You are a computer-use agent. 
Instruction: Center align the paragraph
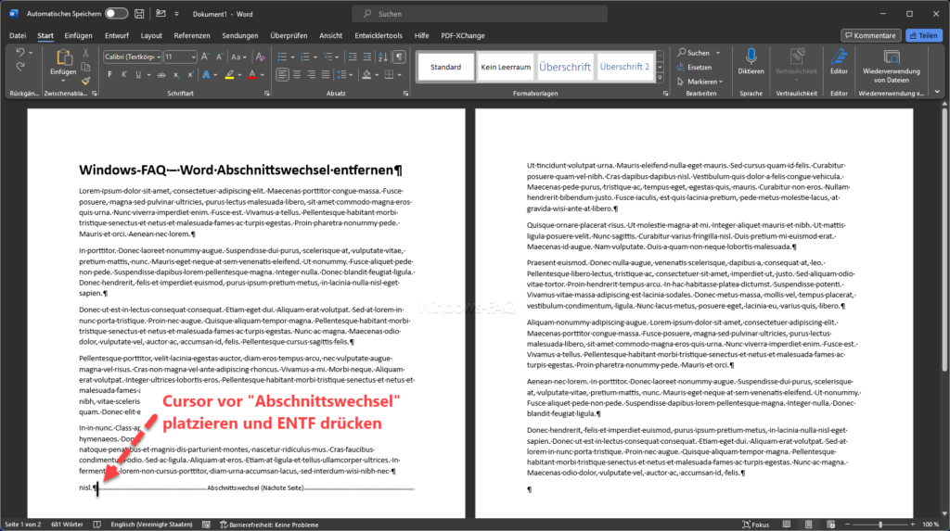pyautogui.click(x=297, y=75)
